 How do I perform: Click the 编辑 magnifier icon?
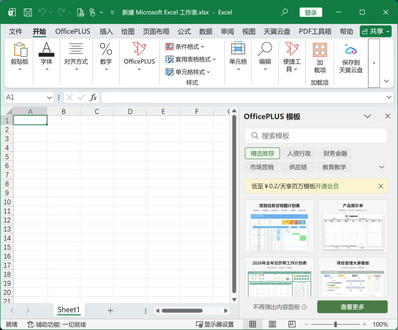tap(265, 49)
